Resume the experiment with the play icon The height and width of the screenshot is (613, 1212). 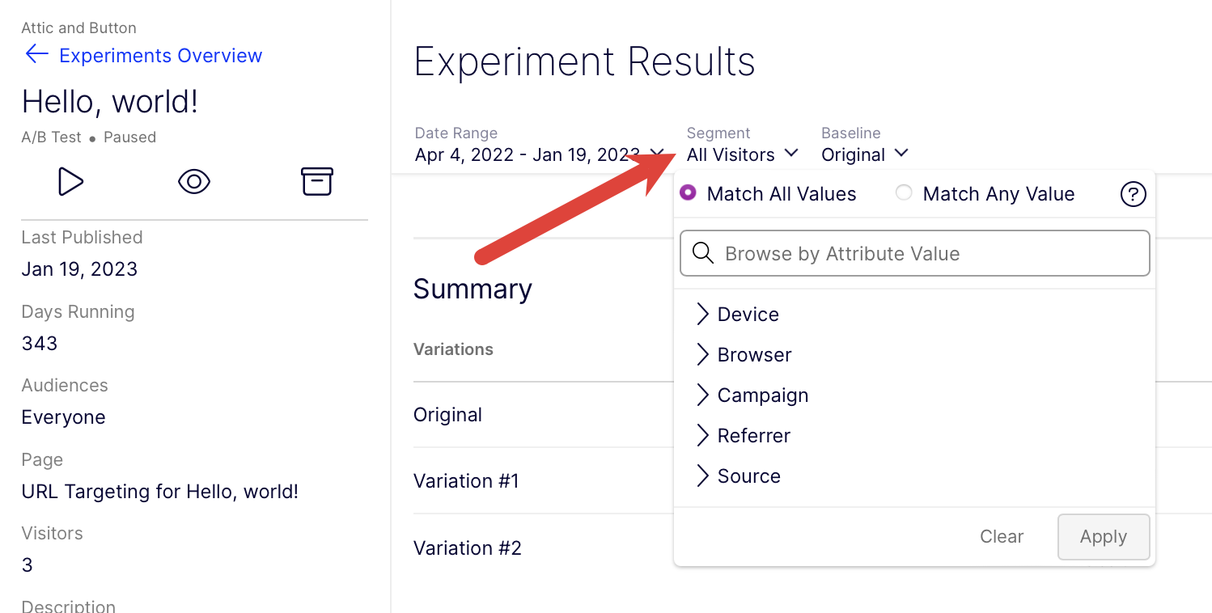70,181
